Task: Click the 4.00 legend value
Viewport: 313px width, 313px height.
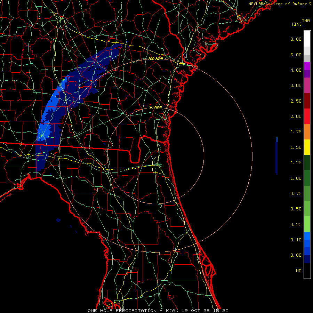Action: click(x=296, y=70)
